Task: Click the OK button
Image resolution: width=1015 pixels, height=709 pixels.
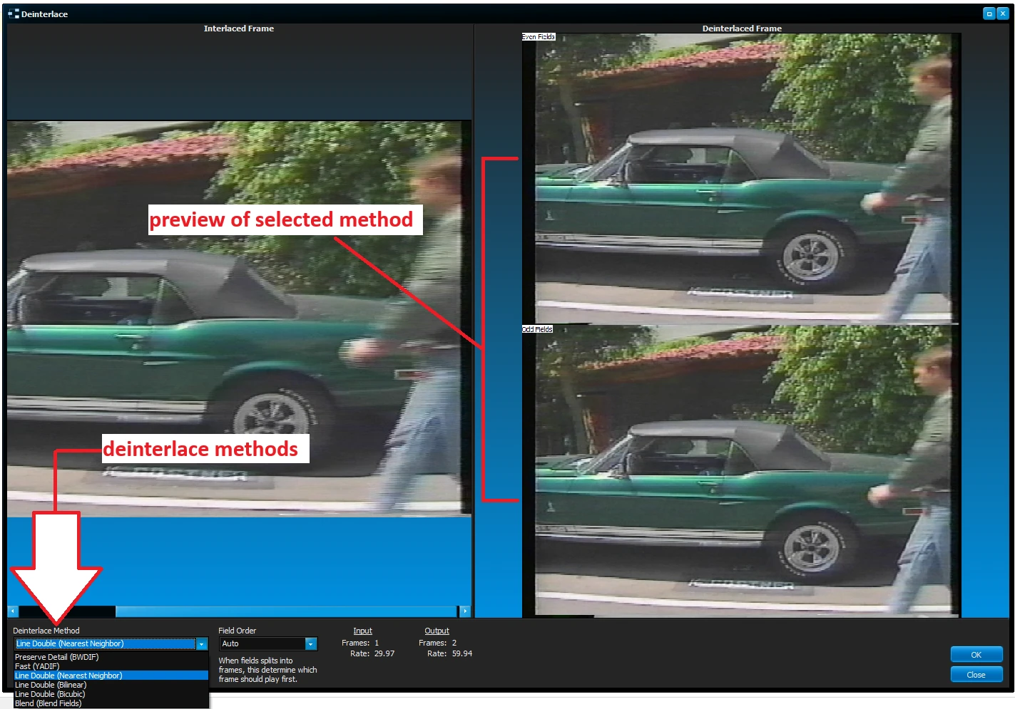Action: tap(976, 655)
